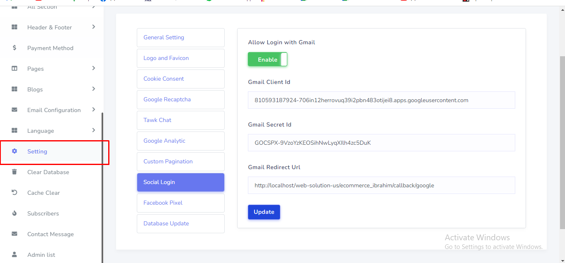Open the General Setting tab
Viewport: 565px width, 263px height.
click(180, 38)
